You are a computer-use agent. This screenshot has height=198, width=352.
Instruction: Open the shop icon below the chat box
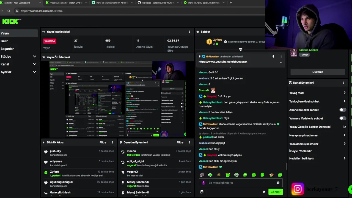point(202,192)
